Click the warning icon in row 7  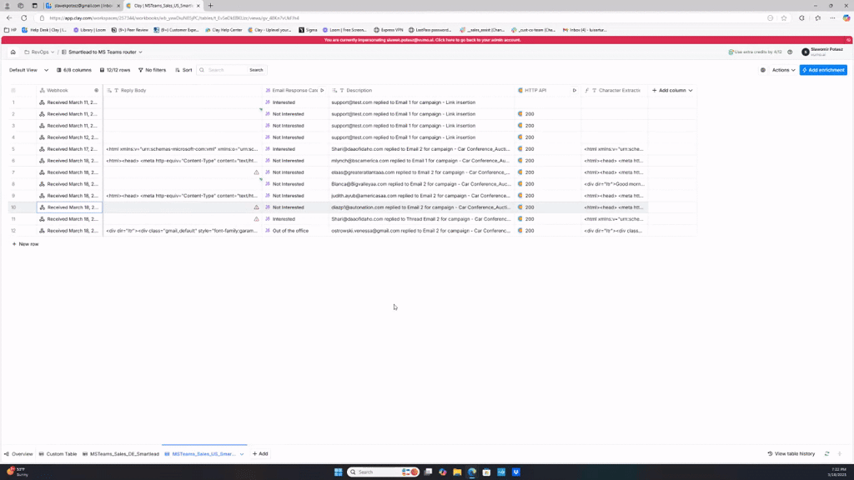[256, 172]
